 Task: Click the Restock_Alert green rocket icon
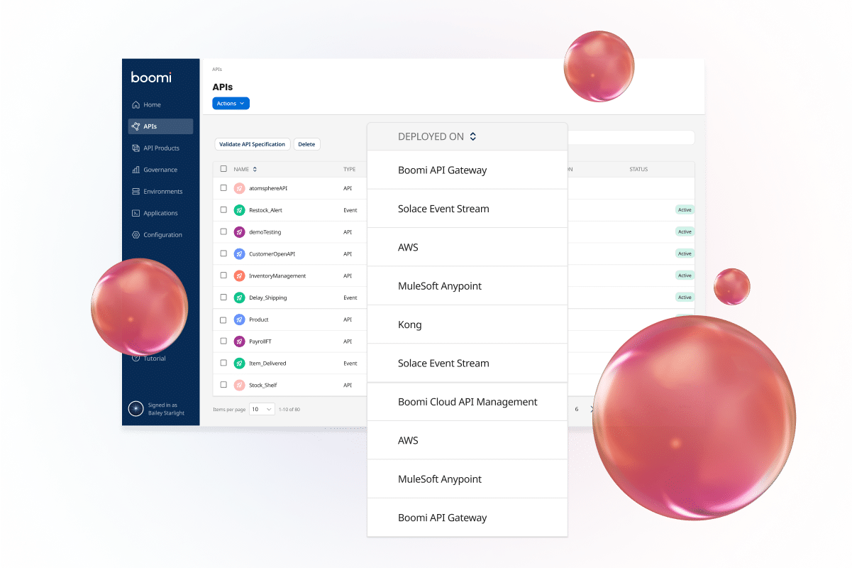coord(240,210)
